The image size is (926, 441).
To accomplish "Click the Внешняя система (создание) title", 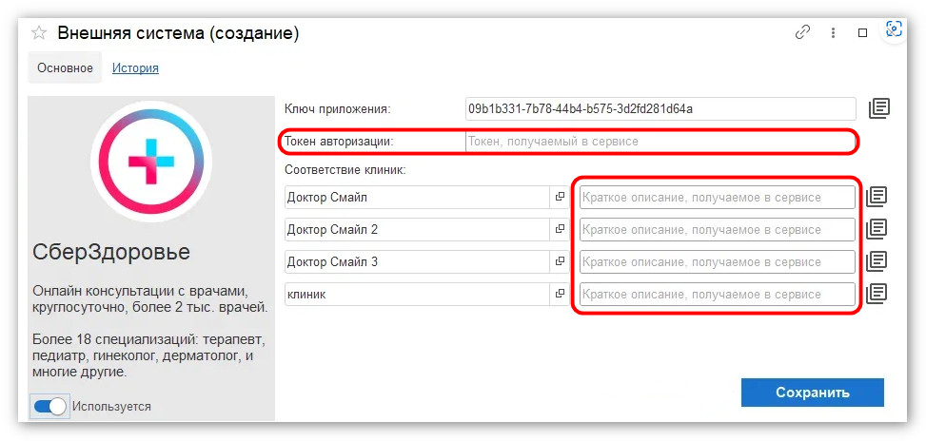I will coord(178,33).
